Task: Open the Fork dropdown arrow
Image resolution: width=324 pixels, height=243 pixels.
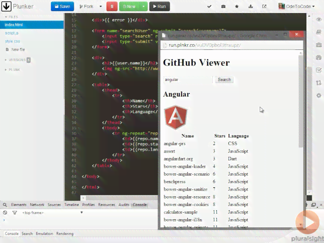Action: (x=101, y=6)
